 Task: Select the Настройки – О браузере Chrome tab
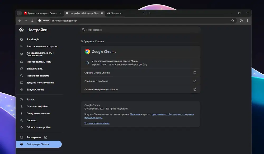tap(84, 13)
